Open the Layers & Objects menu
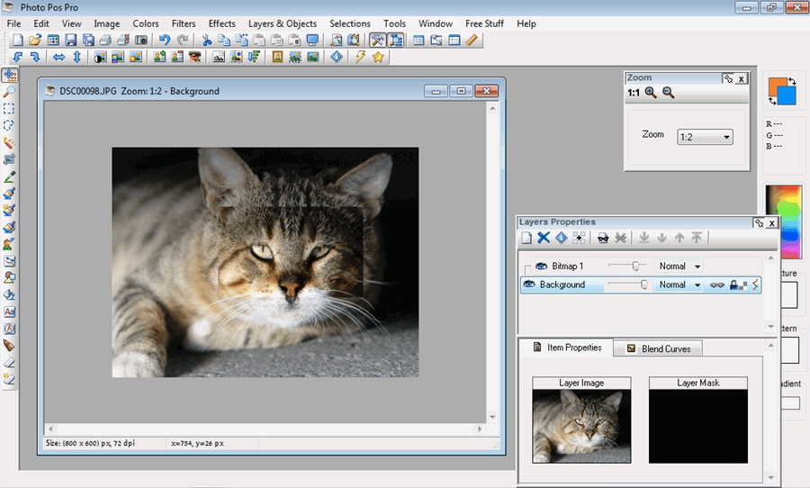The width and height of the screenshot is (810, 488). [283, 23]
